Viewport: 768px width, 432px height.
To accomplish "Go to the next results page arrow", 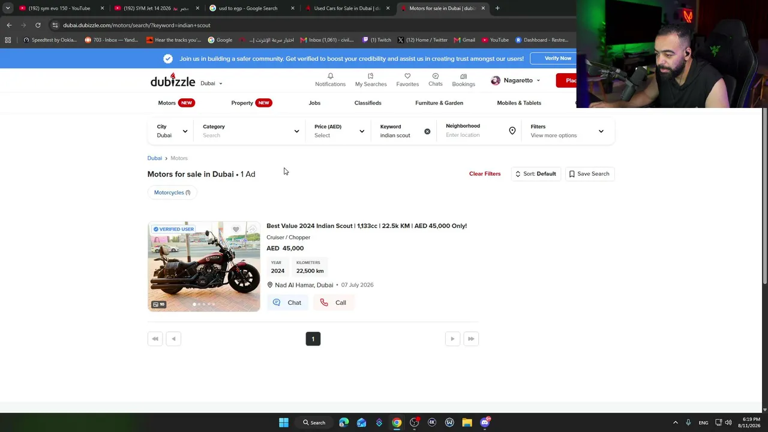I will click(x=452, y=339).
